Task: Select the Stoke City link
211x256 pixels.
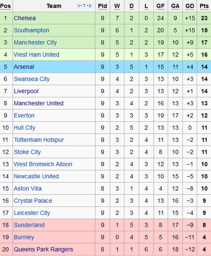Action: click(x=27, y=152)
